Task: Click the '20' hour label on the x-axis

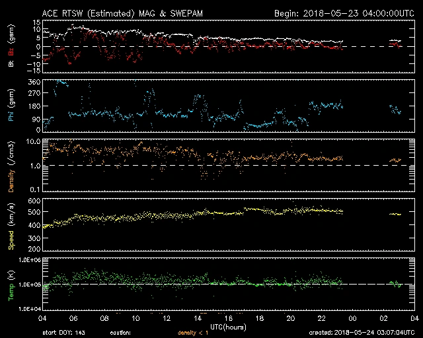Action: pos(291,318)
